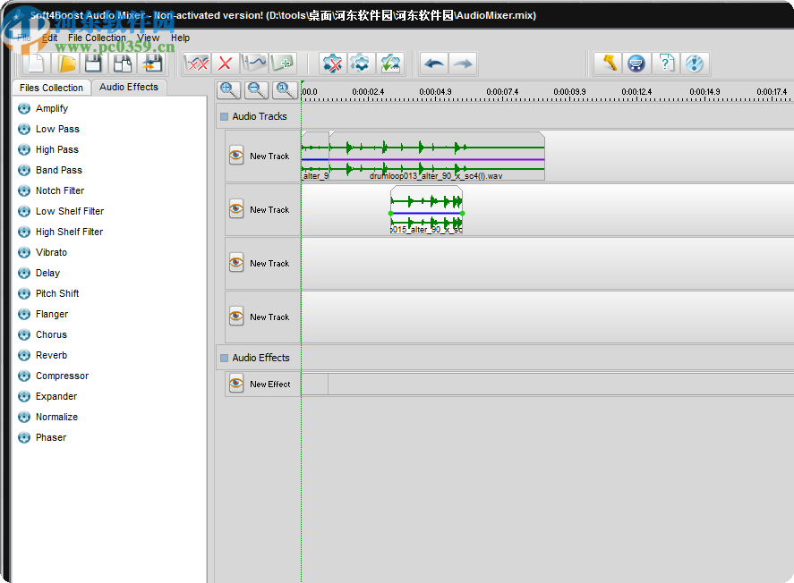
Task: Open the View menu
Action: [x=148, y=38]
